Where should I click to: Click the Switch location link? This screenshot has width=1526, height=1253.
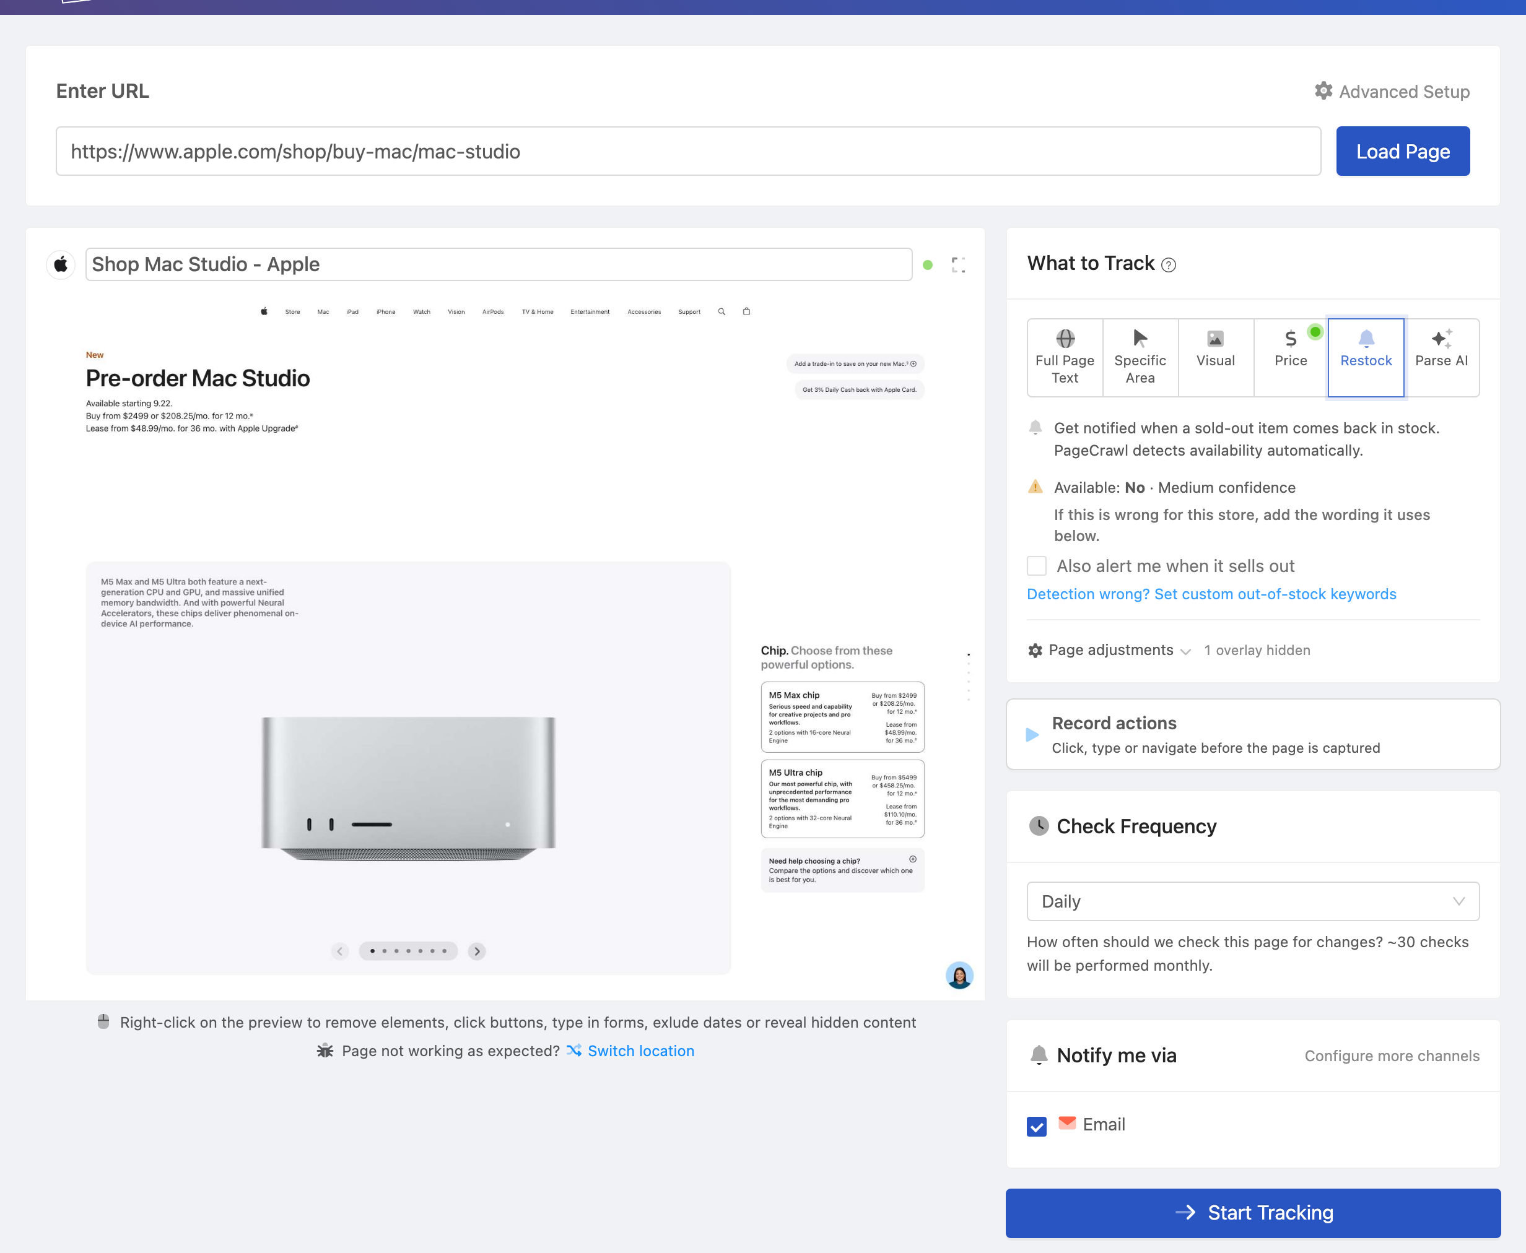[641, 1051]
